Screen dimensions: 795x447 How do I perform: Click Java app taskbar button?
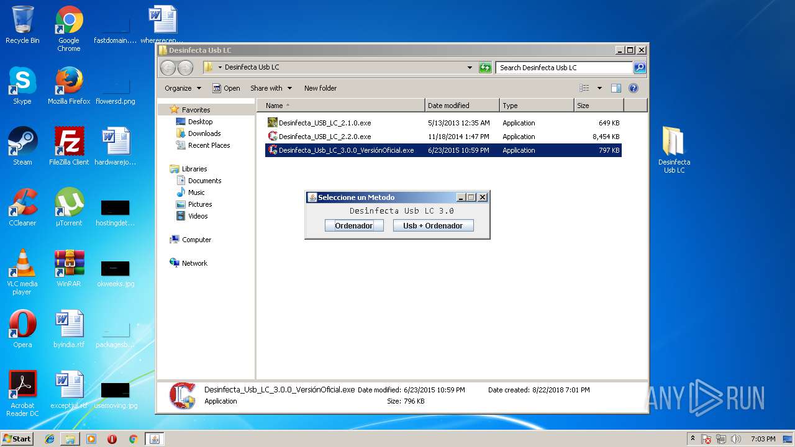[x=154, y=439]
